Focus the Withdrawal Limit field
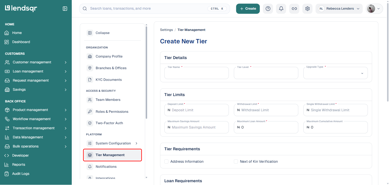 pos(266,110)
